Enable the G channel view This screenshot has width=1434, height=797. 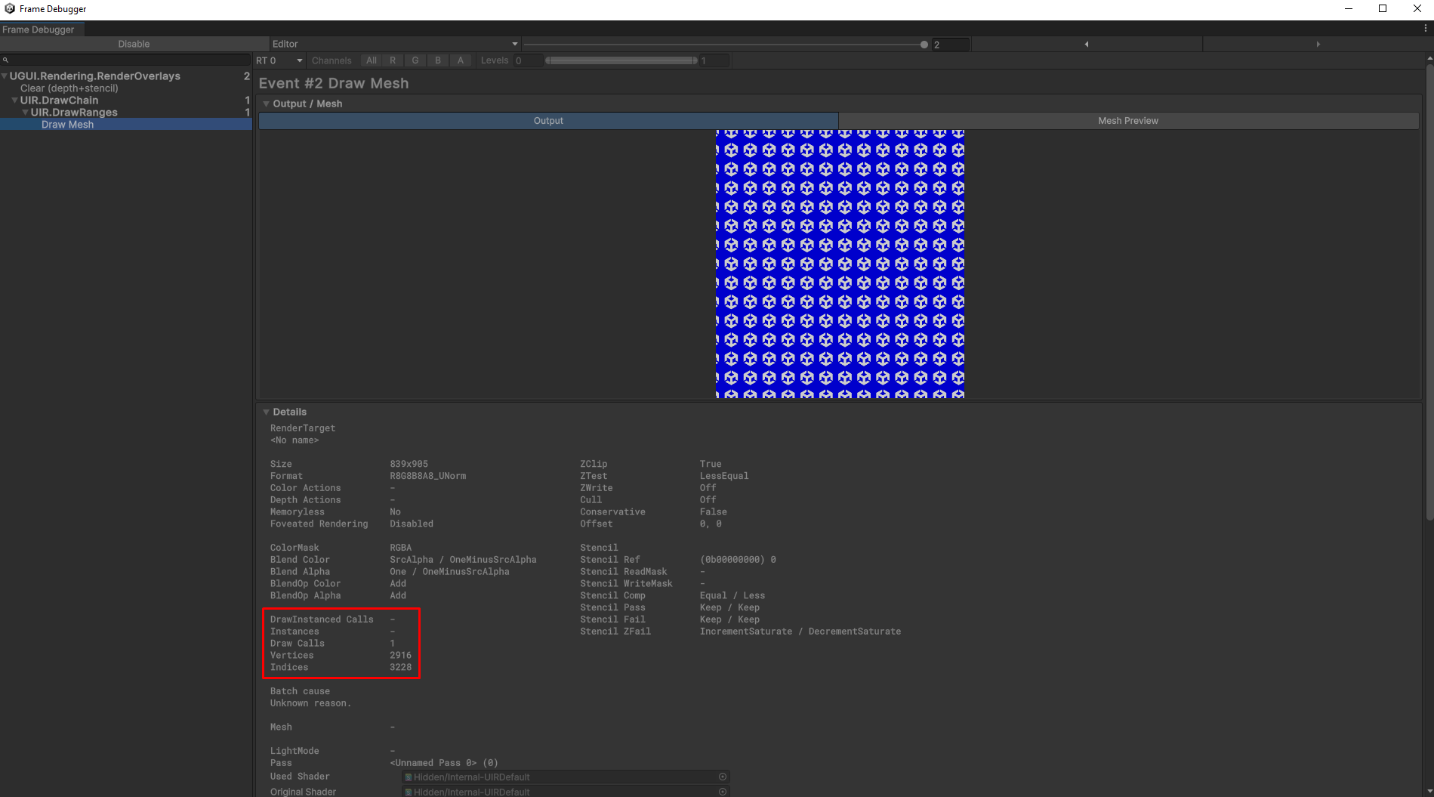coord(415,60)
